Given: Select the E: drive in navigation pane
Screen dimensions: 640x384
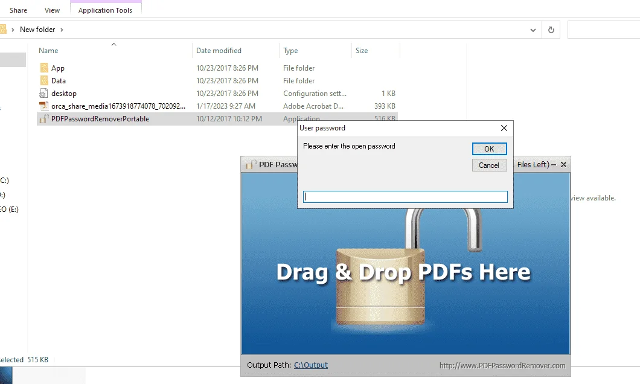Looking at the screenshot, I should [x=9, y=210].
